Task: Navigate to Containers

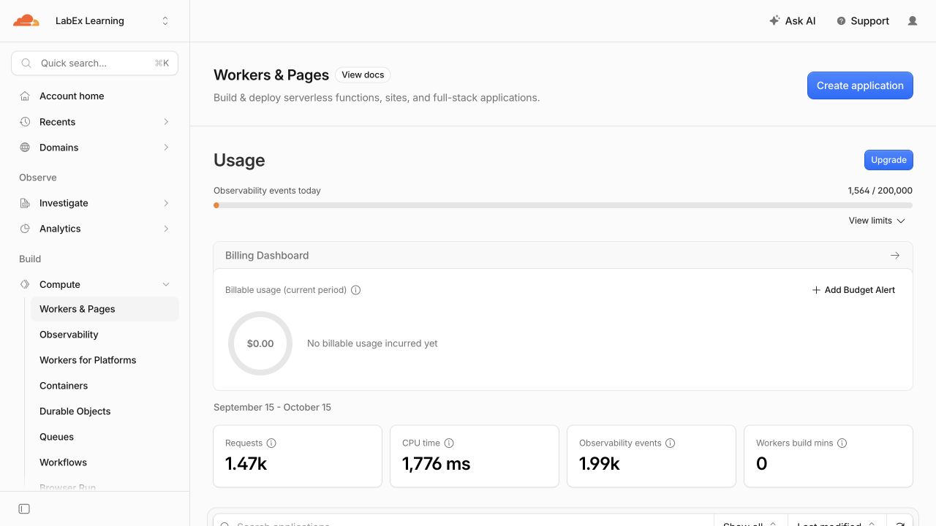Action: (x=105, y=386)
